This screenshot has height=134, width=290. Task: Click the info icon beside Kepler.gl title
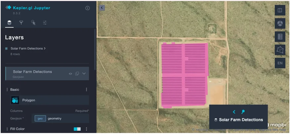tap(87, 8)
